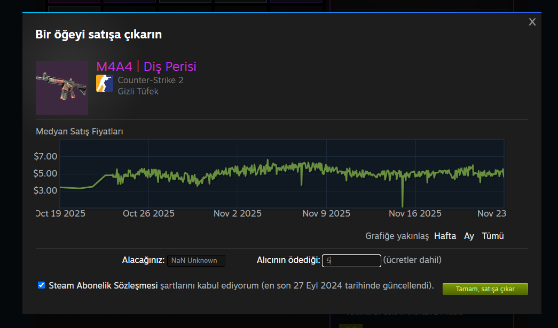Click the Bir öğeyi satışa çıkarın title
558x328 pixels.
pos(99,35)
